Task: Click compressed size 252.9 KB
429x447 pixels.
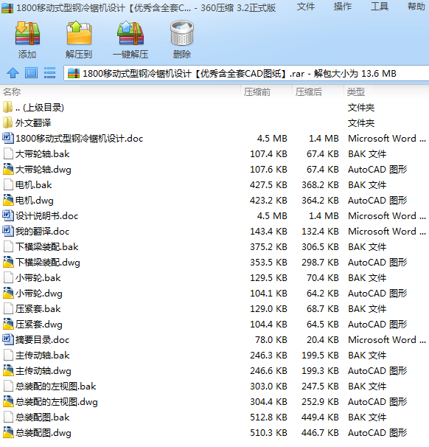Action: tap(320, 402)
